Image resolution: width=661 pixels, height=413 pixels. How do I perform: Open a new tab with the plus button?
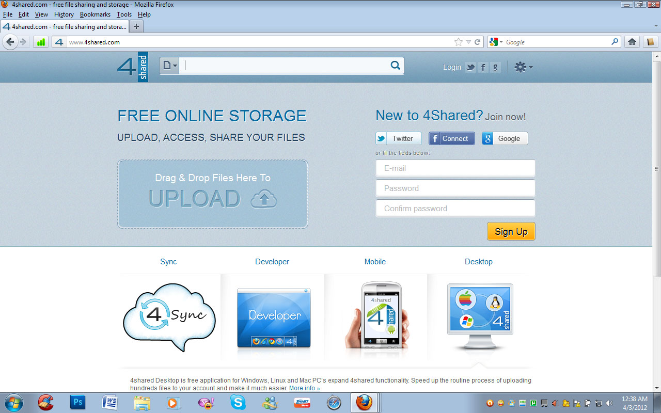136,26
